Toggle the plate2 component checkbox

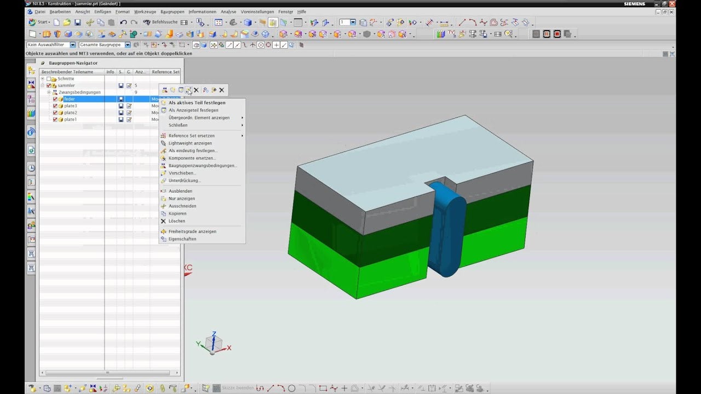pyautogui.click(x=55, y=113)
